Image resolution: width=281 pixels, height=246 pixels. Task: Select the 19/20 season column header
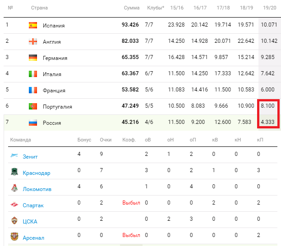[270, 8]
